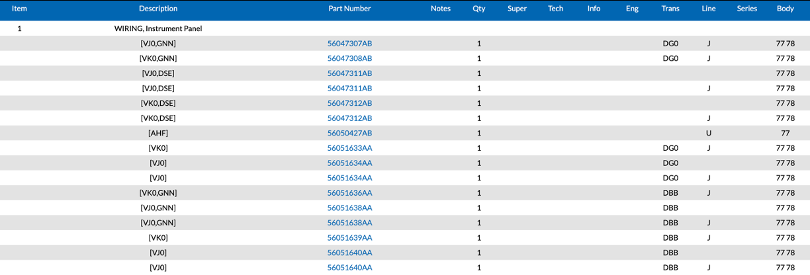Select the Notes column header
The width and height of the screenshot is (810, 275).
[x=440, y=9]
